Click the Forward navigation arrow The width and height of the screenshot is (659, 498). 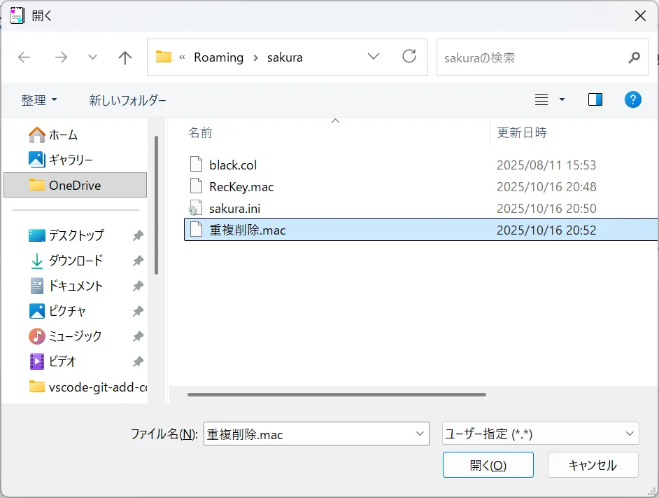[61, 57]
